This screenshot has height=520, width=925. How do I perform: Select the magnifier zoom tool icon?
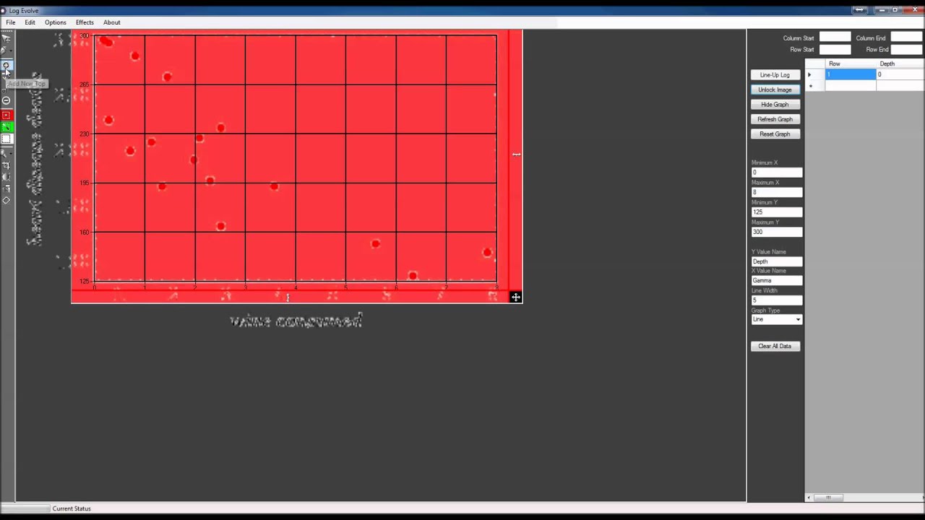click(x=4, y=152)
